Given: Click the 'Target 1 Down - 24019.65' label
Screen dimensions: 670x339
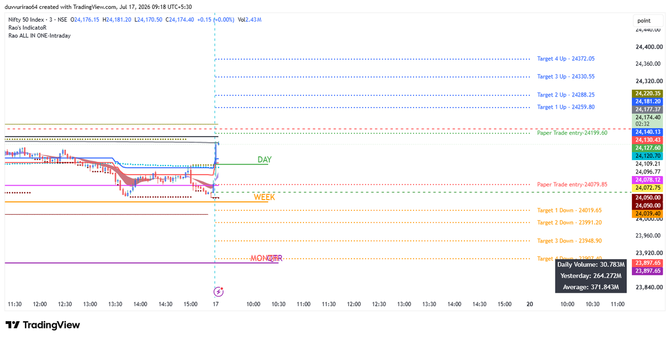Looking at the screenshot, I should coord(569,210).
